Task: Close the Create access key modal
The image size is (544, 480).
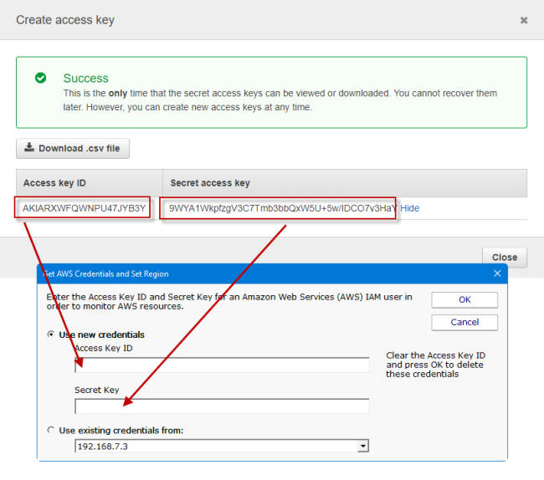Action: 524,20
